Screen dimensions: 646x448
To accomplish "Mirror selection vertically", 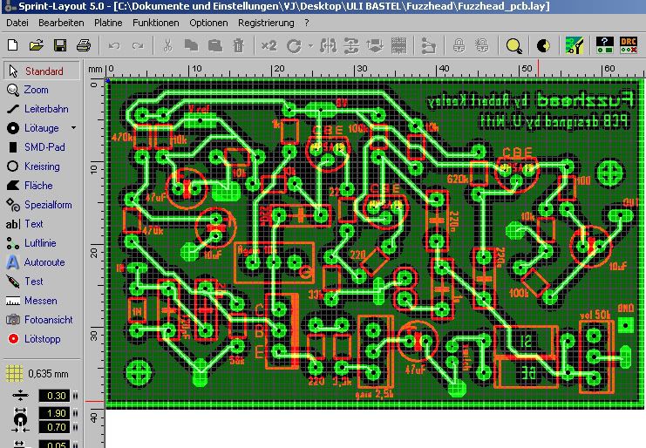I will pos(351,45).
